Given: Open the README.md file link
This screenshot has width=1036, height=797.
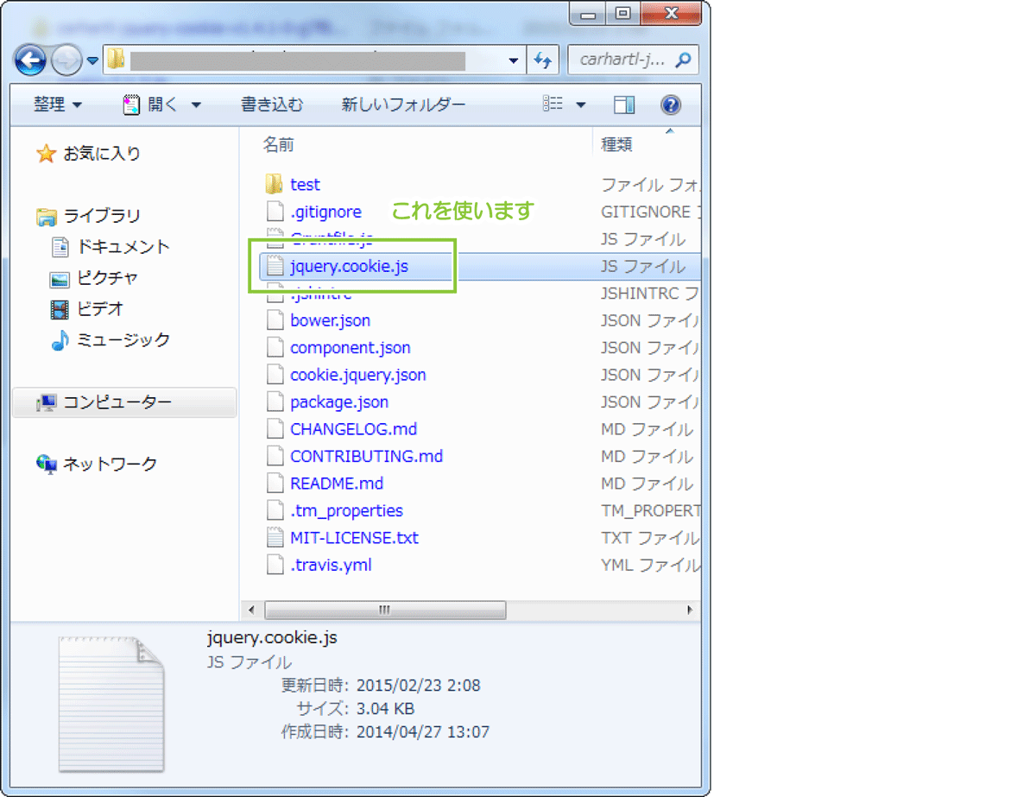Looking at the screenshot, I should coord(338,483).
